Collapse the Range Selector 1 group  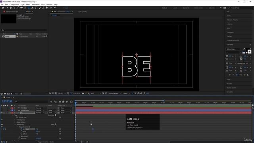pyautogui.click(x=17, y=127)
